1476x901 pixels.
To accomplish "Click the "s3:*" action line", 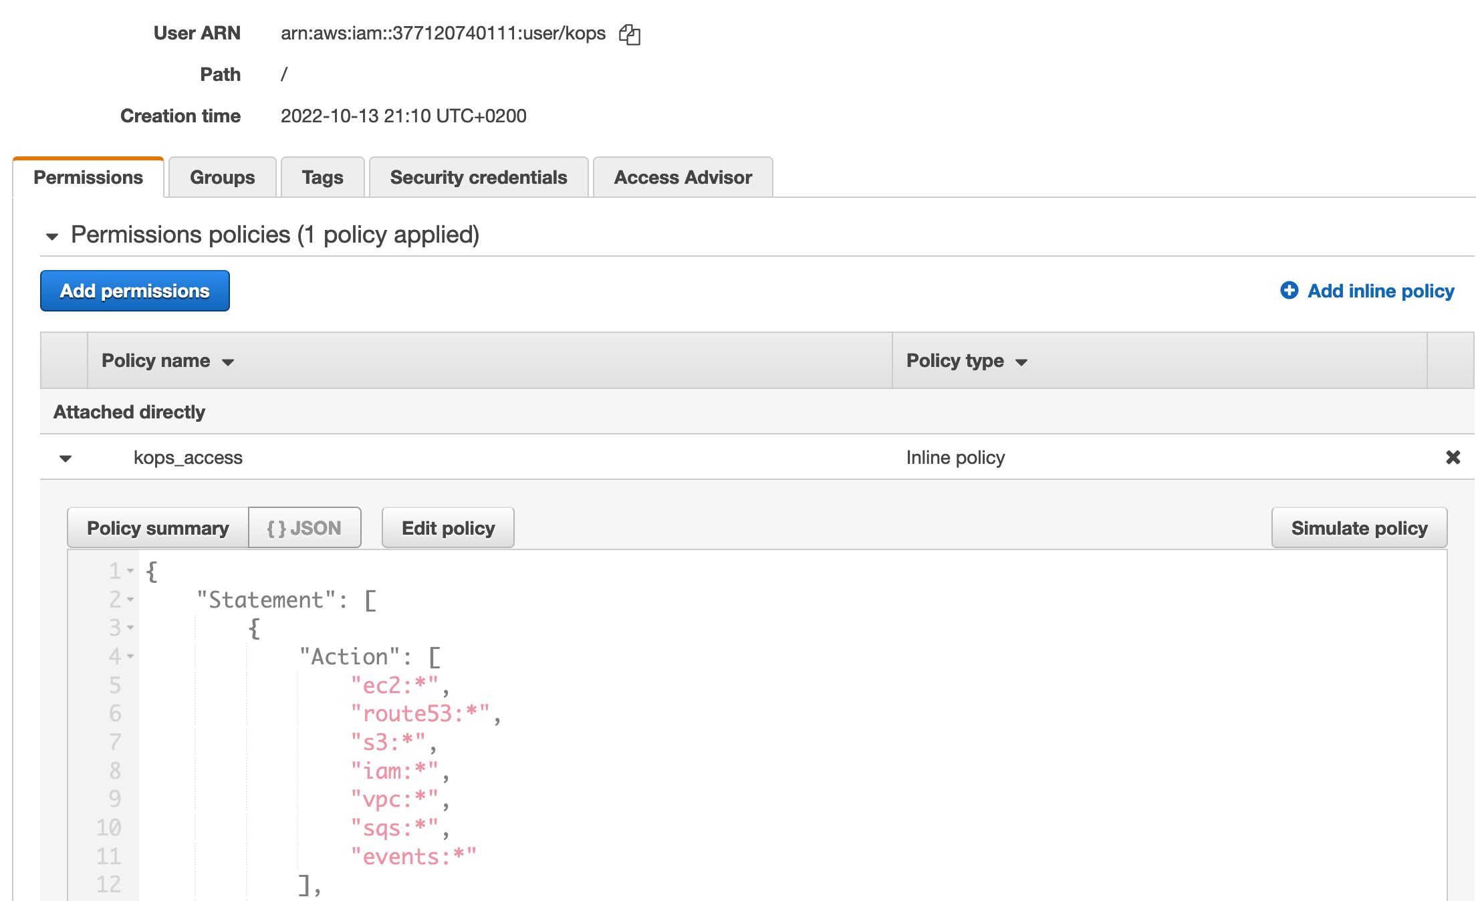I will click(393, 743).
